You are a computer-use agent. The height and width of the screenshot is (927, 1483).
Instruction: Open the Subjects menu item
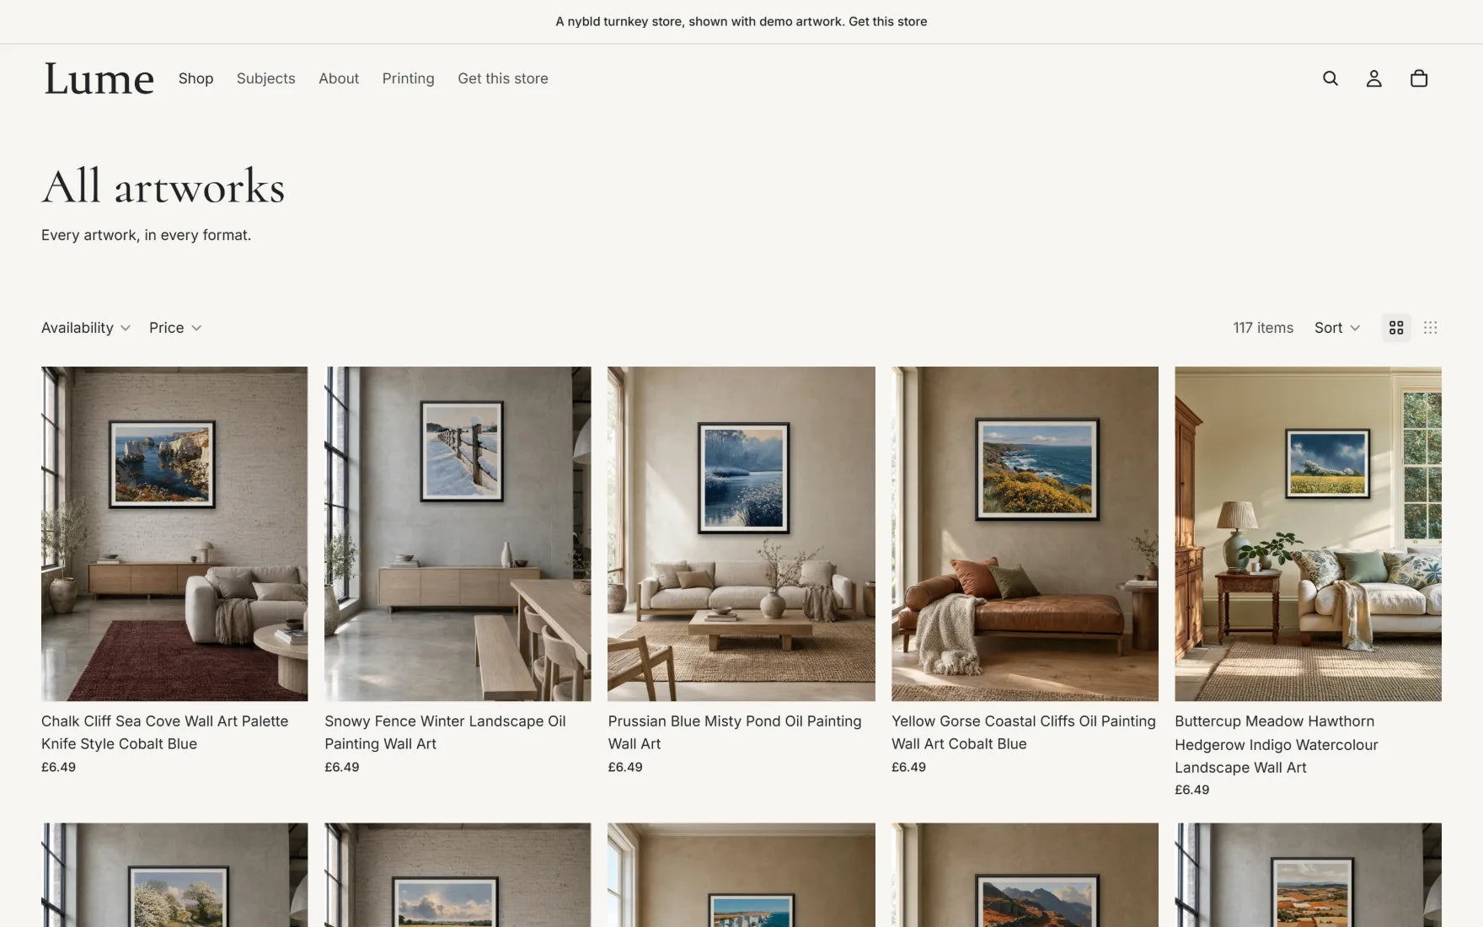click(266, 78)
